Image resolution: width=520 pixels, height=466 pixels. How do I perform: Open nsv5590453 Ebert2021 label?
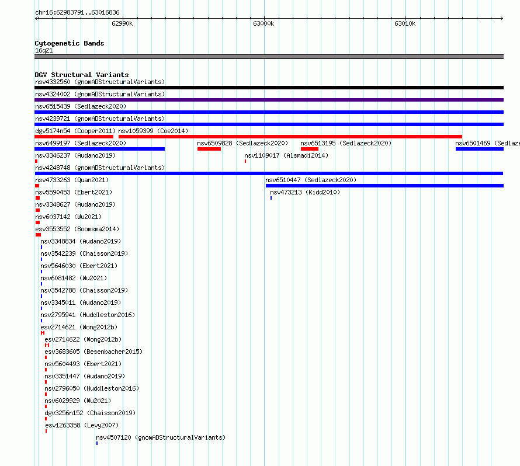[74, 192]
